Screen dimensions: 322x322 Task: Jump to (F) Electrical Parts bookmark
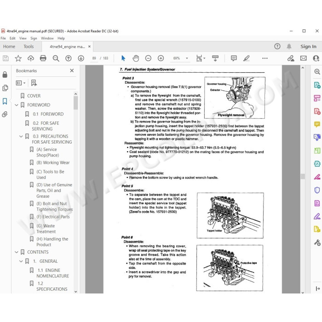point(53,217)
